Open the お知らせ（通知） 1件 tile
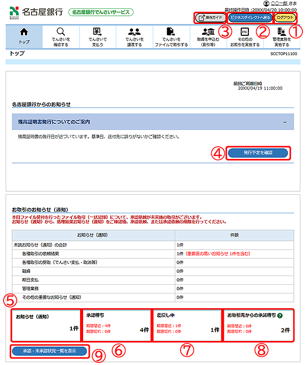This screenshot has width=306, height=365. (x=46, y=325)
